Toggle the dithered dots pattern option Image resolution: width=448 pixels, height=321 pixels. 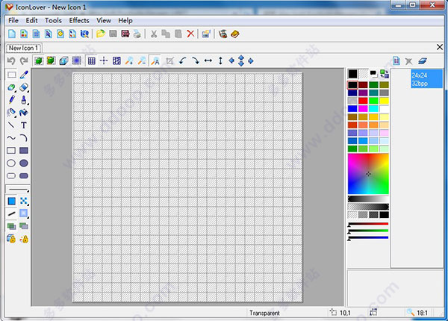tap(24, 201)
